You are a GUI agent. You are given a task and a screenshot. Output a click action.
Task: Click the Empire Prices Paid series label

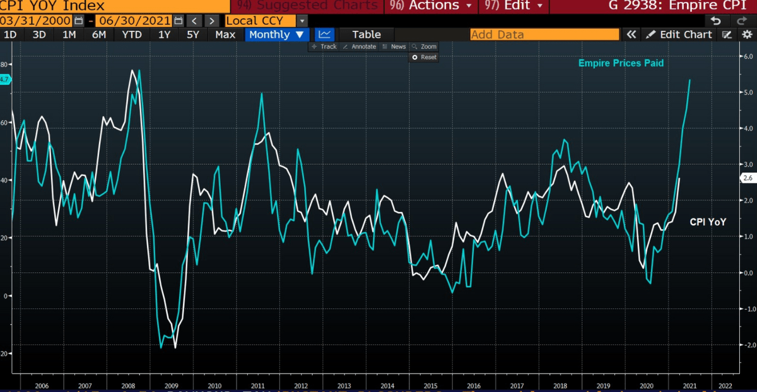point(621,63)
